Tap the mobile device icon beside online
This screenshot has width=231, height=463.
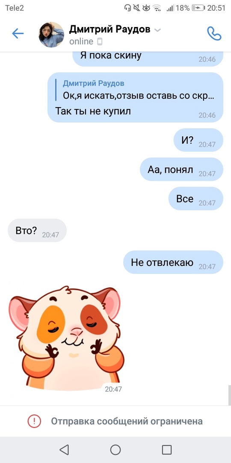click(100, 42)
